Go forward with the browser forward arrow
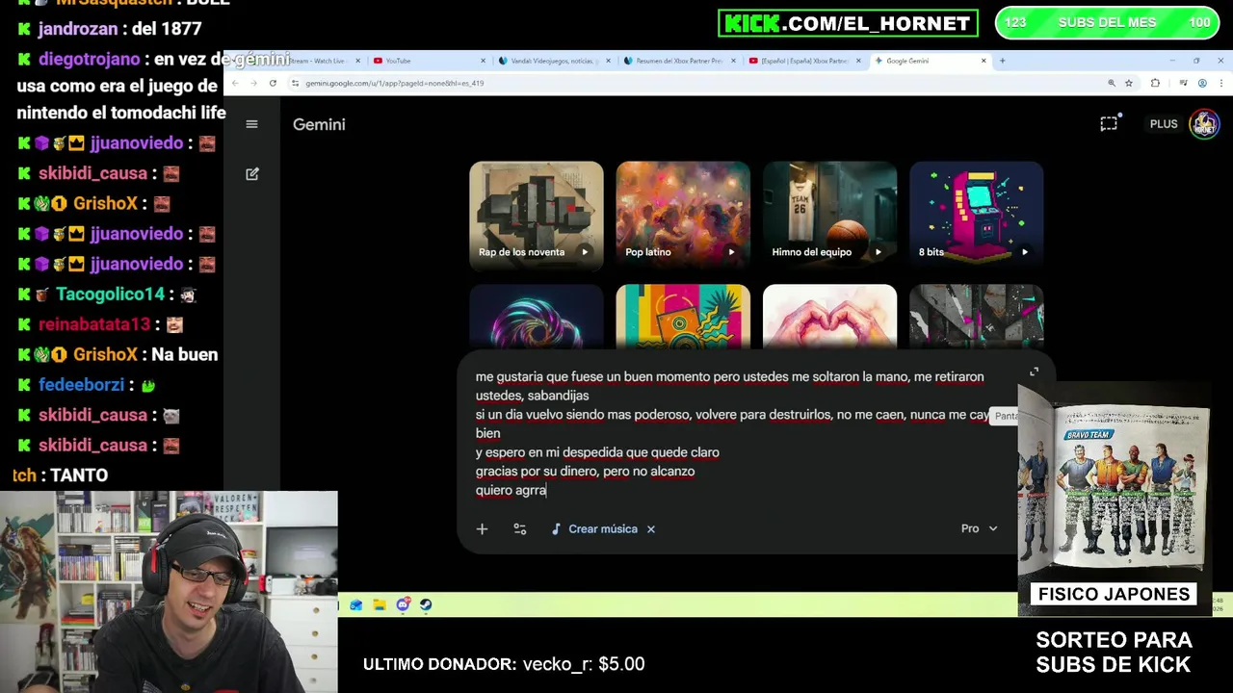 pyautogui.click(x=253, y=83)
